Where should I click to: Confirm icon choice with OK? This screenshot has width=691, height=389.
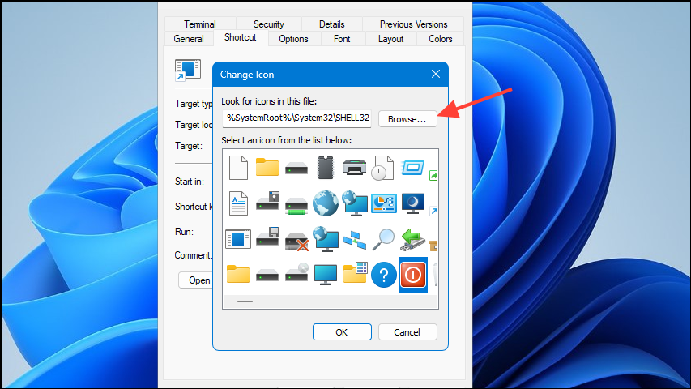[342, 332]
